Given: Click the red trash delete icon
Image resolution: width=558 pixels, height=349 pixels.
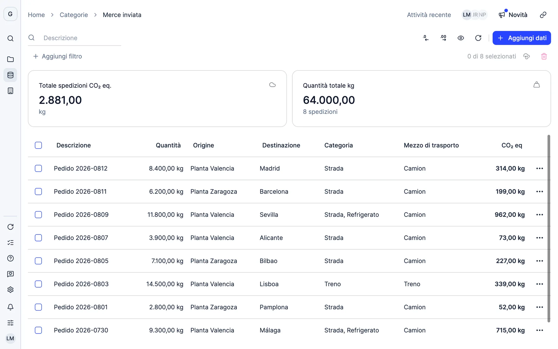Looking at the screenshot, I should click(544, 56).
